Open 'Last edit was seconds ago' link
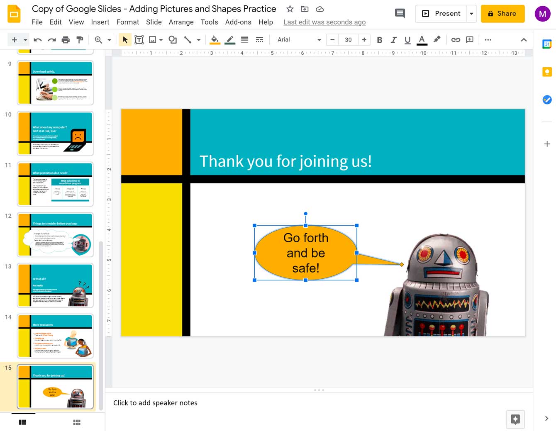 pyautogui.click(x=324, y=22)
